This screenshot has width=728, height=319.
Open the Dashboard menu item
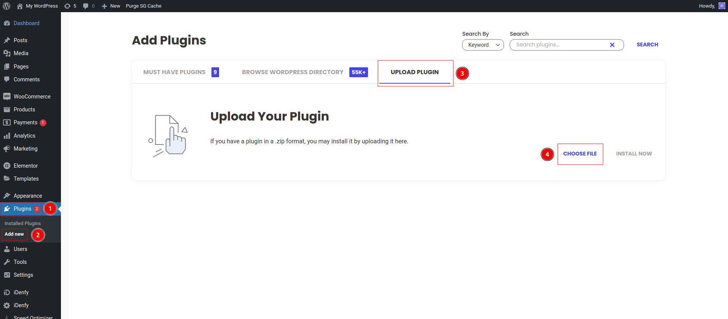tap(30, 23)
